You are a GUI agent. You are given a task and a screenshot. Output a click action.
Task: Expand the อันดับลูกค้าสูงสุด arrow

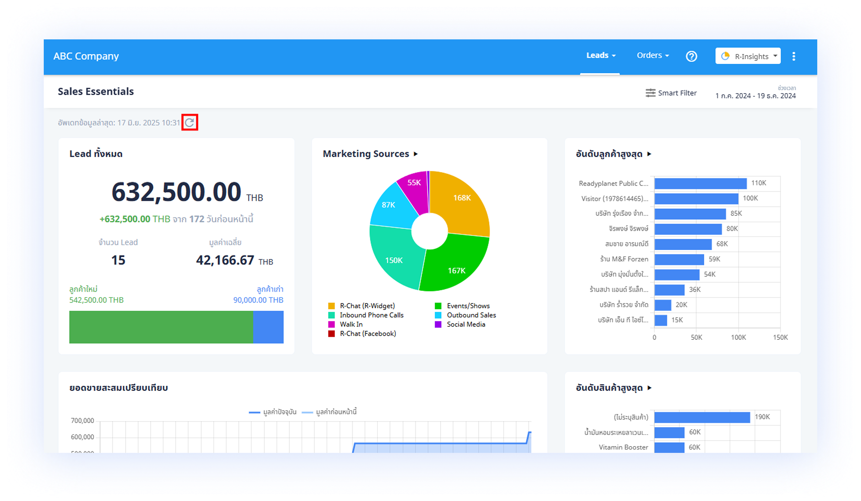coord(649,154)
